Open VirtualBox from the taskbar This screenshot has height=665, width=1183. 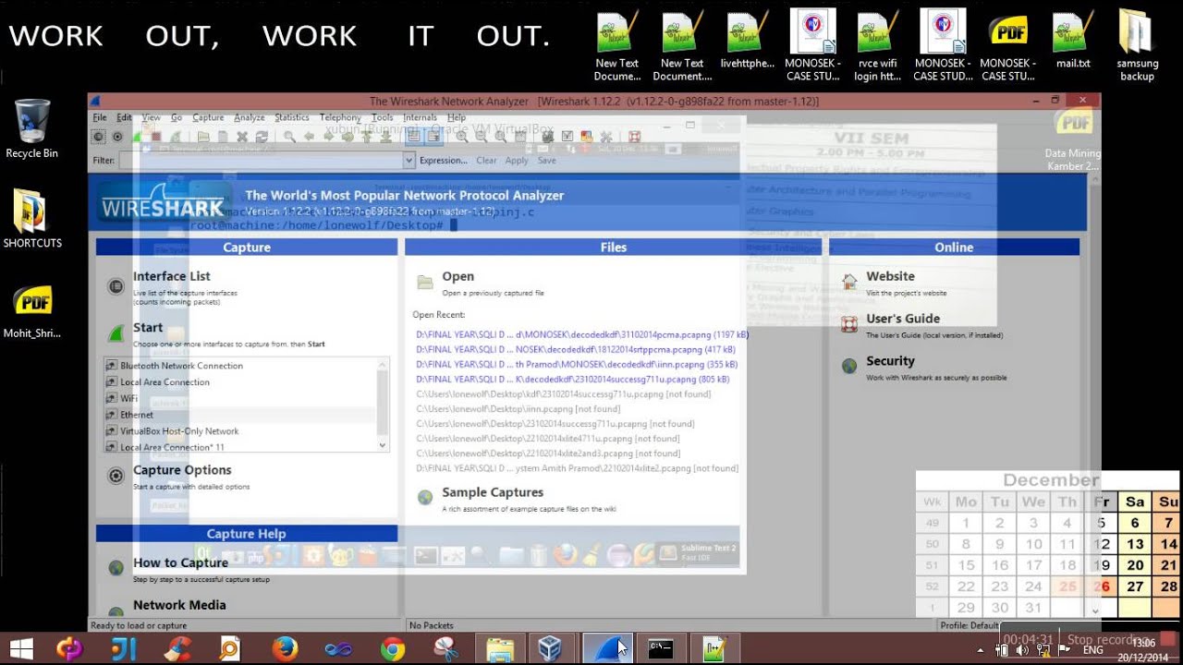tap(552, 649)
